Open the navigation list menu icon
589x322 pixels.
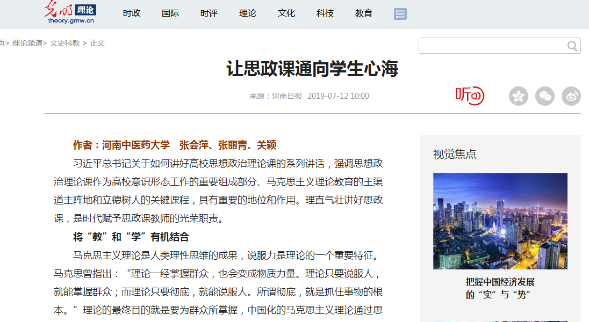coord(400,14)
